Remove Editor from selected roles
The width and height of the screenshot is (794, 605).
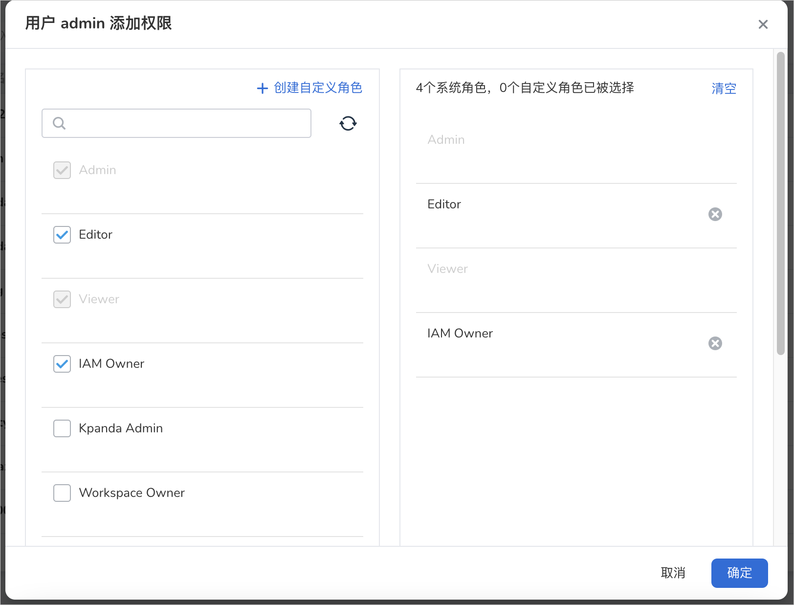click(x=715, y=214)
